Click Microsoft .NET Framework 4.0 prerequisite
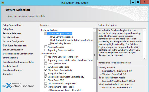Image resolution: width=149 pixels, height=92 pixels. [x=117, y=71]
